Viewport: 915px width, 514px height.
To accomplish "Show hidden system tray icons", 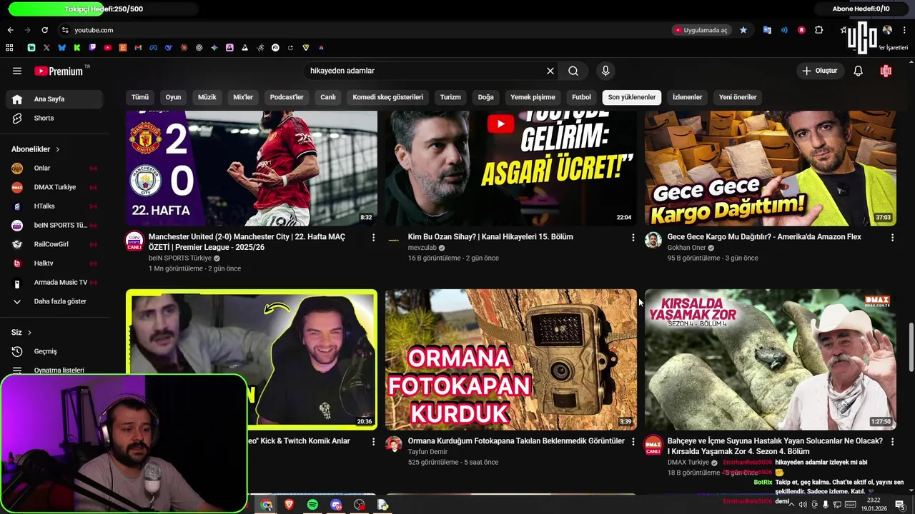I will pyautogui.click(x=791, y=505).
